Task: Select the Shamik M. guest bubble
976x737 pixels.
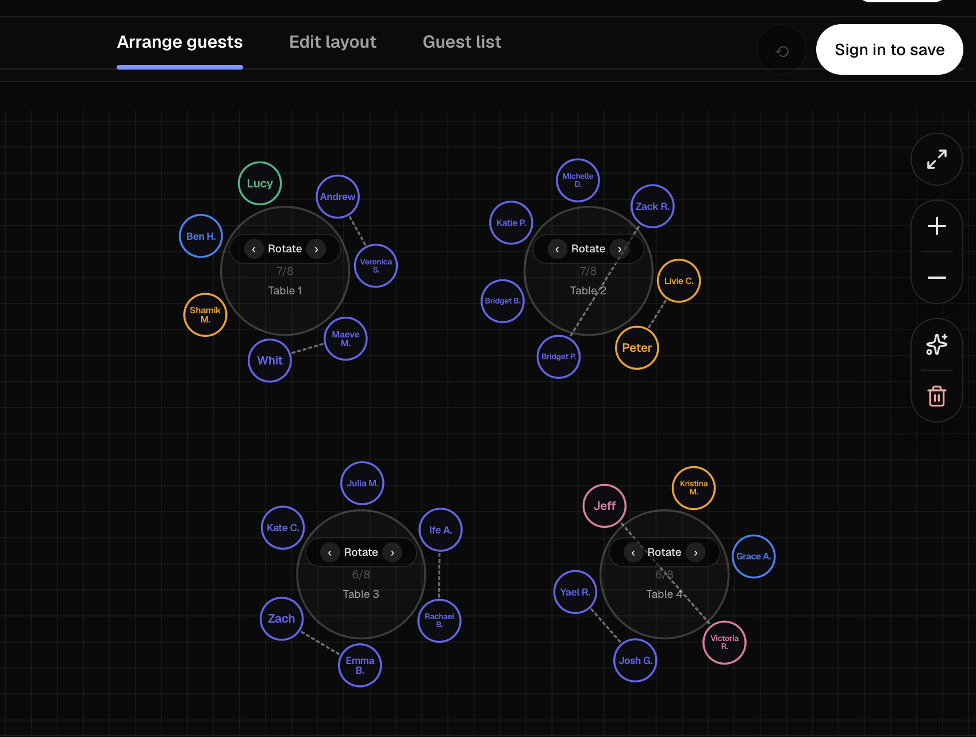Action: [x=205, y=315]
